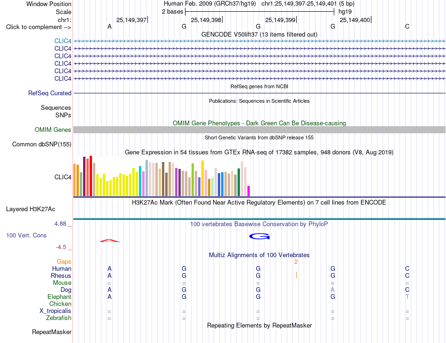This screenshot has height=343, width=446.
Task: Click the X_tropicalis alignment row label
Action: coord(55,311)
